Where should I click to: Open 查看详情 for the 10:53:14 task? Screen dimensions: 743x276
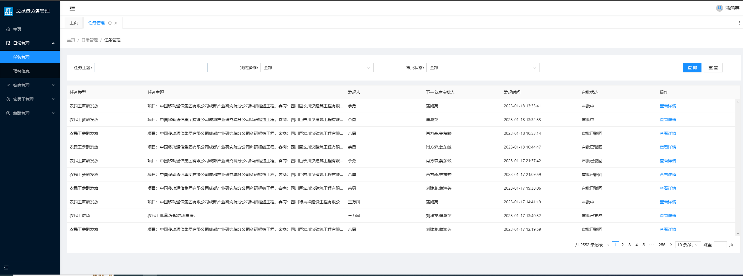[x=668, y=133]
